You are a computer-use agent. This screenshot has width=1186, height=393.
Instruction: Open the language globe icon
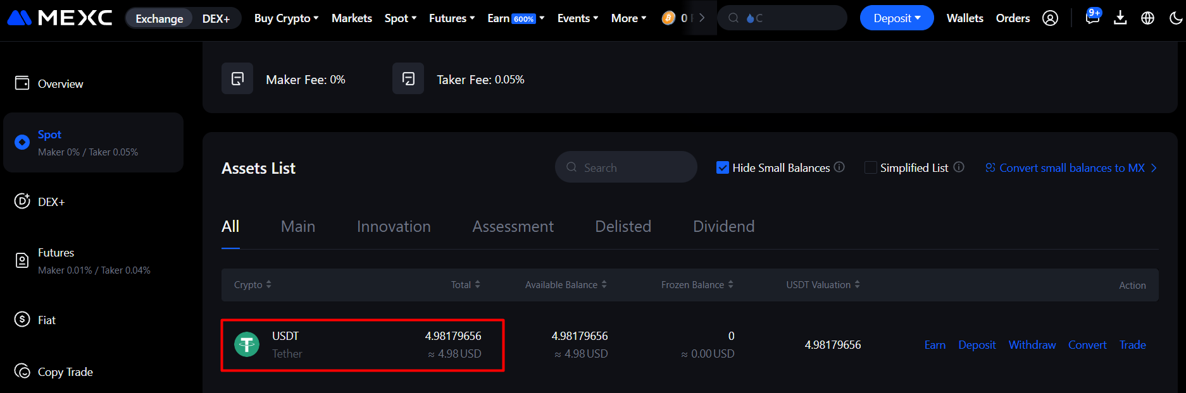pos(1147,18)
